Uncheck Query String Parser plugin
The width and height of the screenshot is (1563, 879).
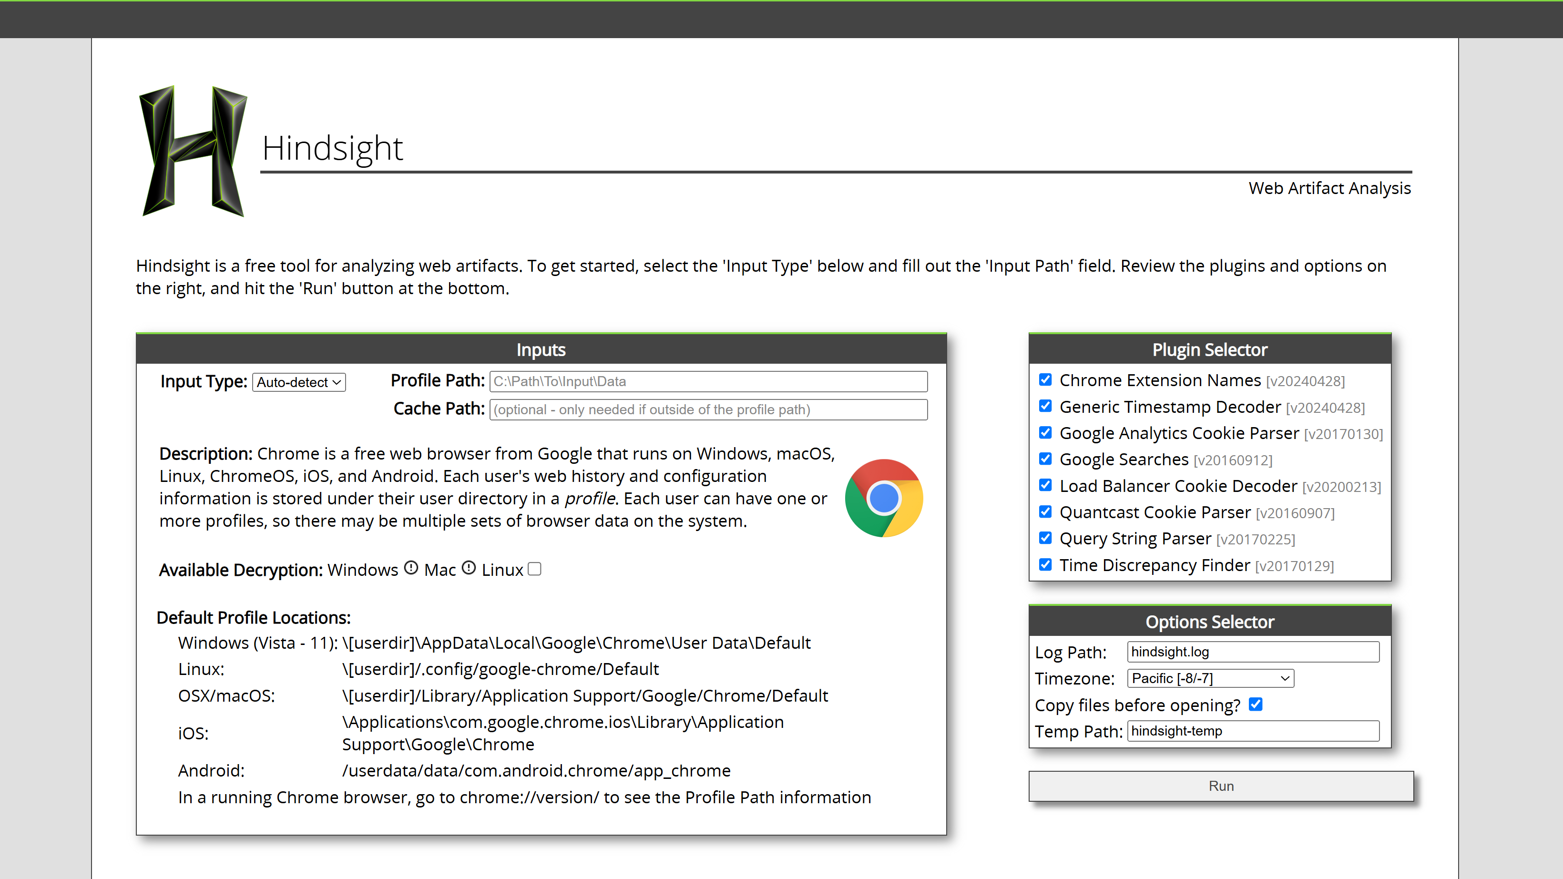(1045, 538)
